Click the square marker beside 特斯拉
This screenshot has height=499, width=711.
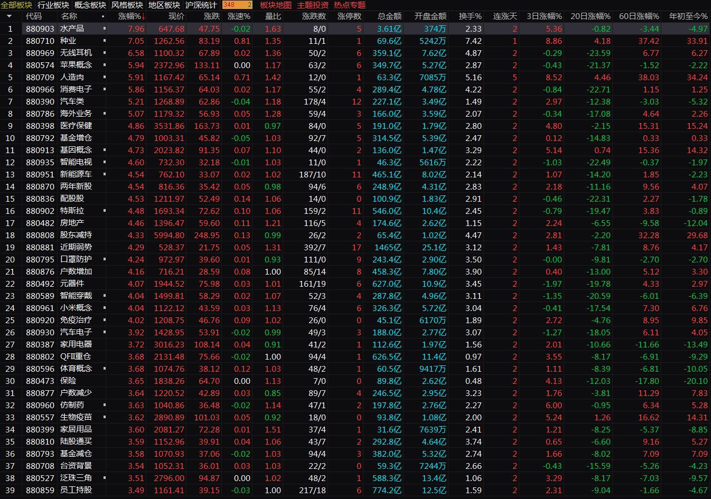105,211
